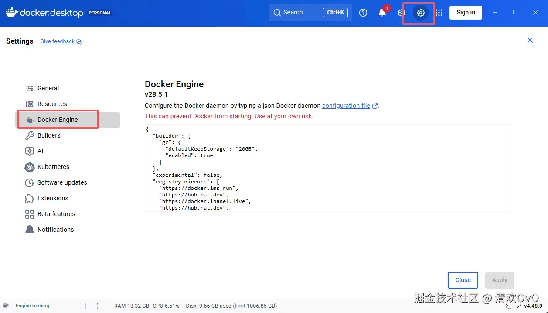Open the help question mark icon

click(363, 13)
